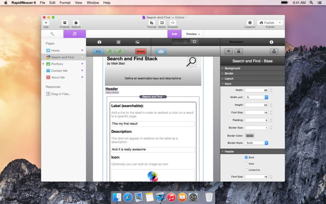Open iTunes from the Dock
Screen dimensions: 326x204
point(171,197)
